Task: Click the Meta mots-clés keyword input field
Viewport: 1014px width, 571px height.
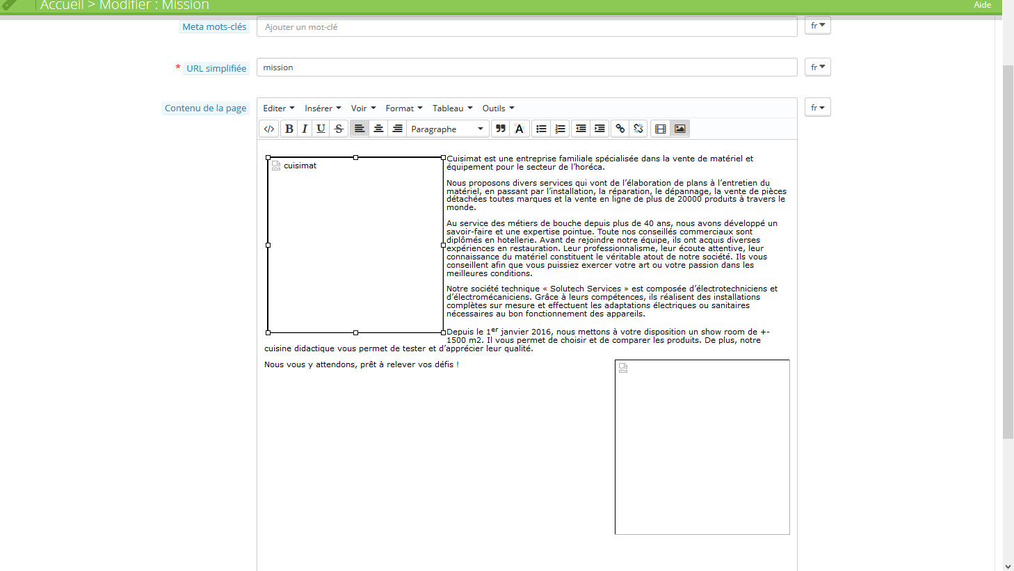Action: point(527,27)
